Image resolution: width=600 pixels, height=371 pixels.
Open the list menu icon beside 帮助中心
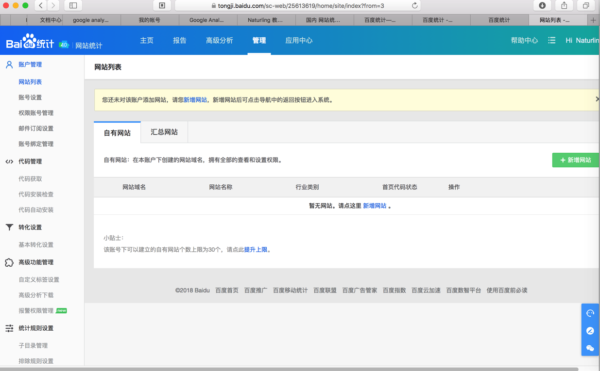point(551,41)
